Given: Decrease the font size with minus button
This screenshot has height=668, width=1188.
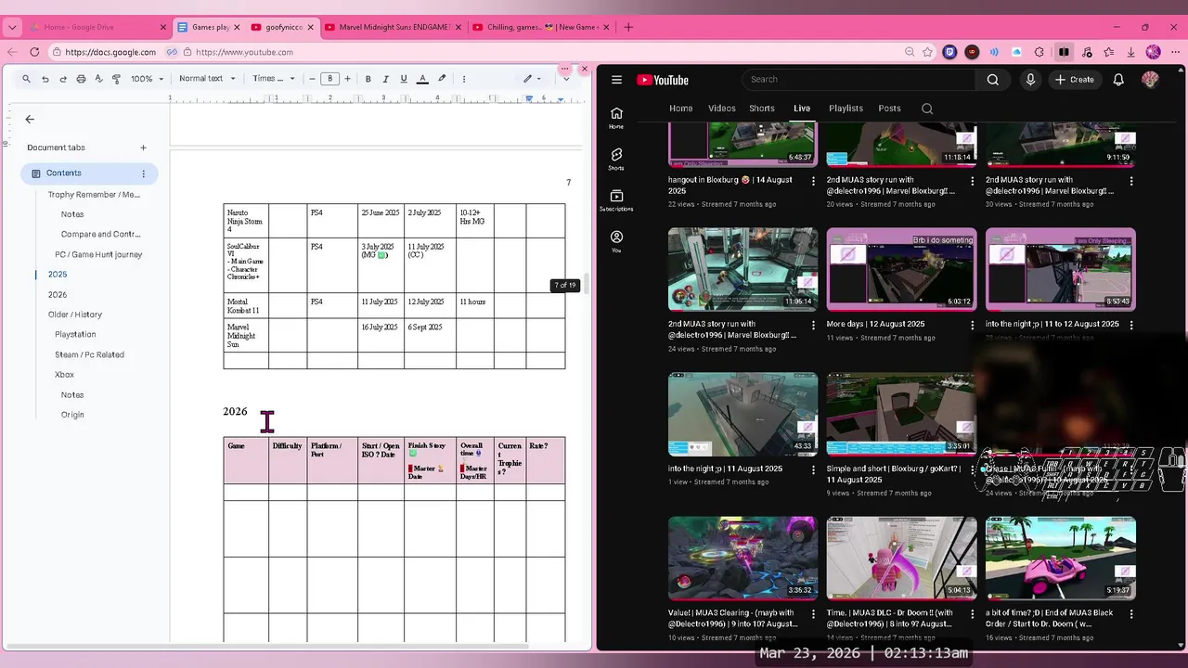Looking at the screenshot, I should (312, 79).
